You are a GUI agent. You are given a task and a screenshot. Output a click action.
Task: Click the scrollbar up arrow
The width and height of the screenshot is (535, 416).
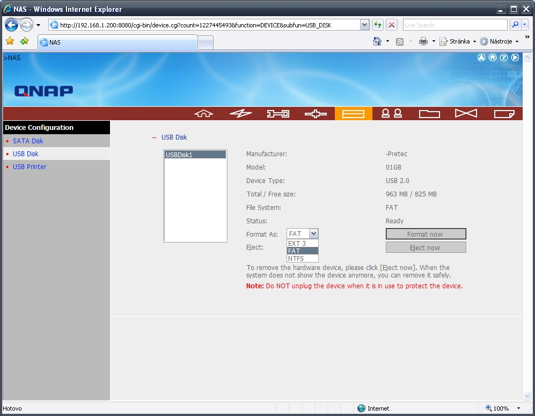coord(527,57)
